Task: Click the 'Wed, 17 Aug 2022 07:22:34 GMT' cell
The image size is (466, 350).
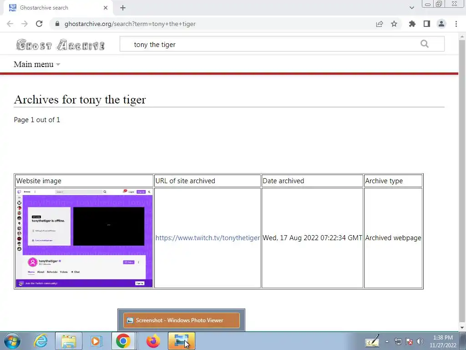Action: click(312, 238)
